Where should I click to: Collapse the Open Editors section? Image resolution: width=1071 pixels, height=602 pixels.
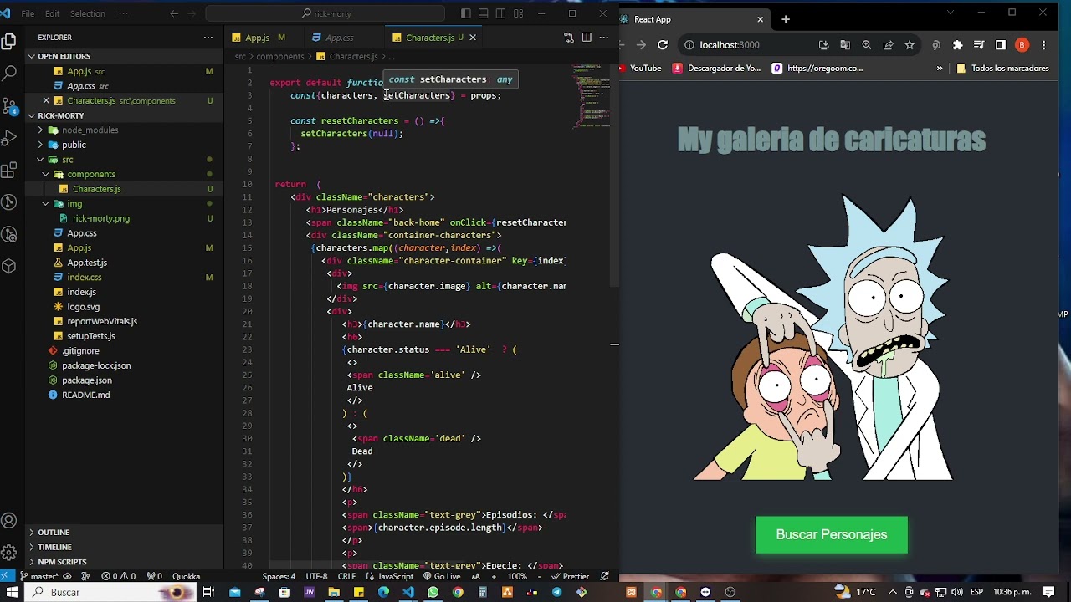pos(64,56)
